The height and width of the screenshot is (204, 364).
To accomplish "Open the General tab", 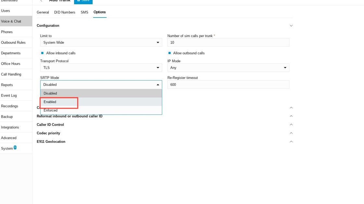I will tap(43, 12).
